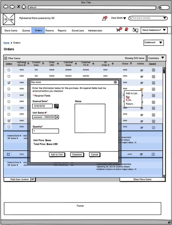
Task: Tick the checkbox in the first expanded row
Action: (9, 127)
